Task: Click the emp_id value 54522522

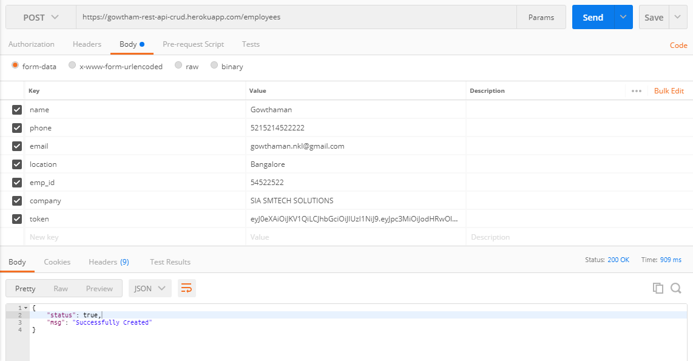Action: pyautogui.click(x=267, y=182)
